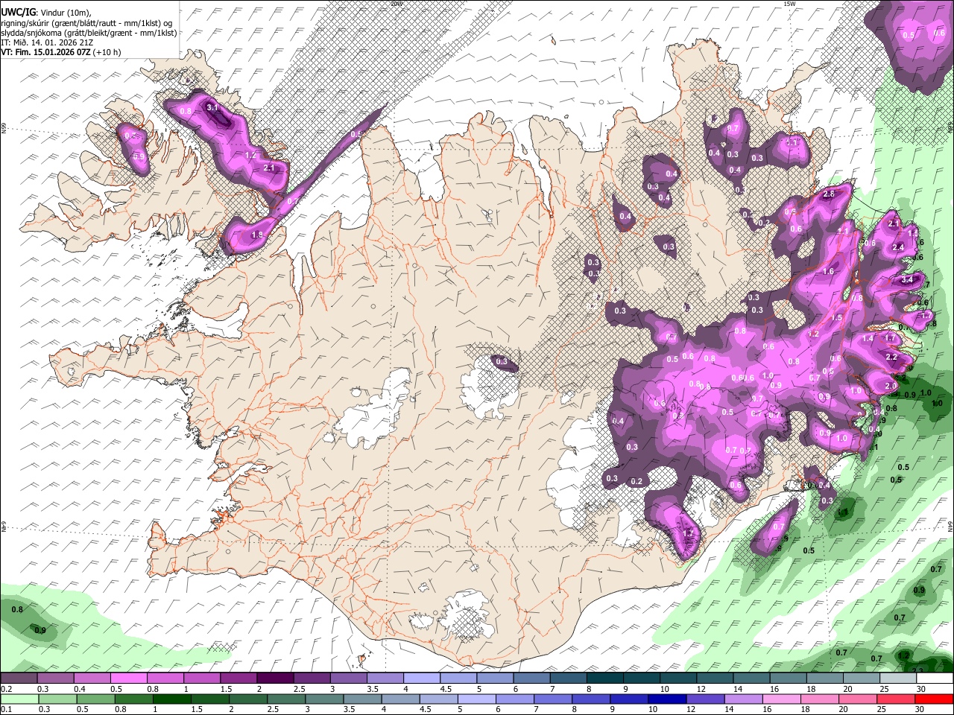Pick lower legend green swatch for 0.8–1
954x715 pixels.
pos(133,699)
